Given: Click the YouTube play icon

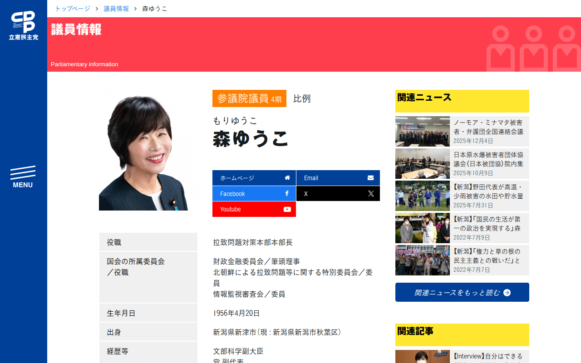Looking at the screenshot, I should tap(287, 209).
